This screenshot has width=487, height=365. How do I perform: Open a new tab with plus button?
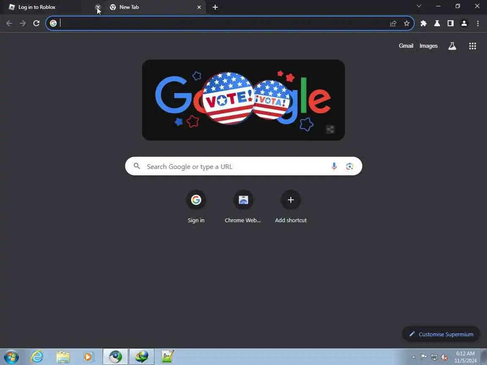coord(215,7)
